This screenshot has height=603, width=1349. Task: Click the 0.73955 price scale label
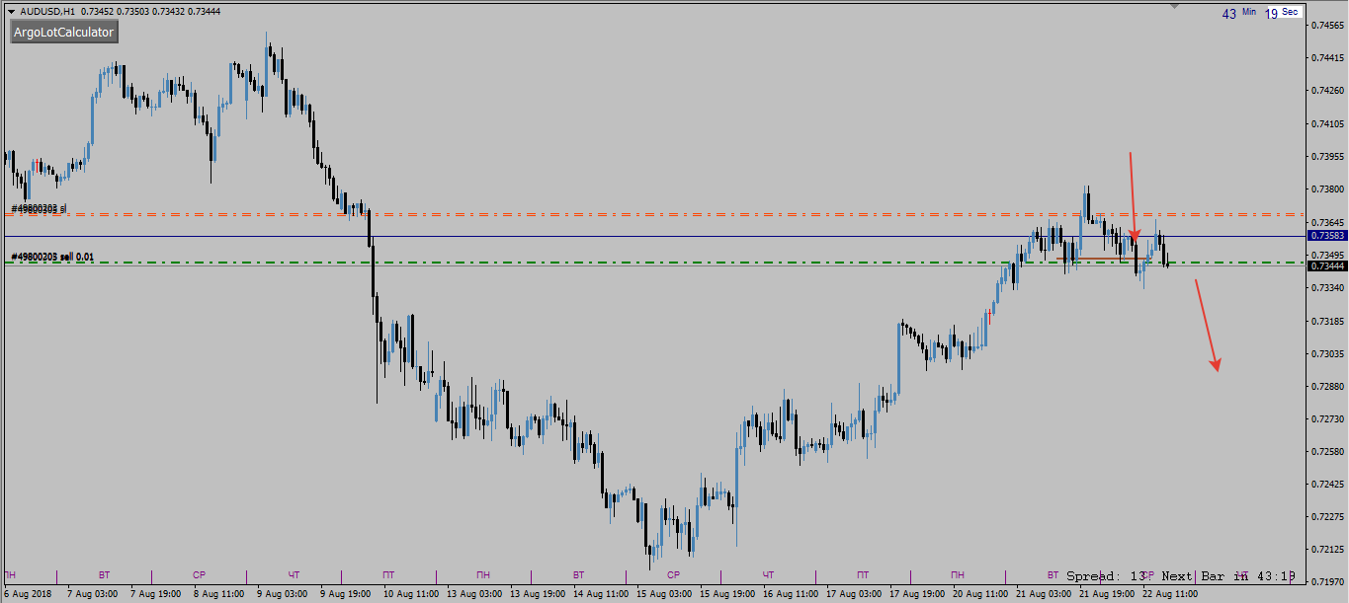1326,156
